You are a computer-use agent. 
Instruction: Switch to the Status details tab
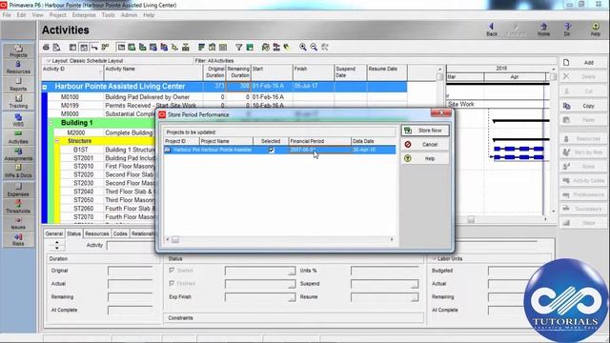point(74,233)
